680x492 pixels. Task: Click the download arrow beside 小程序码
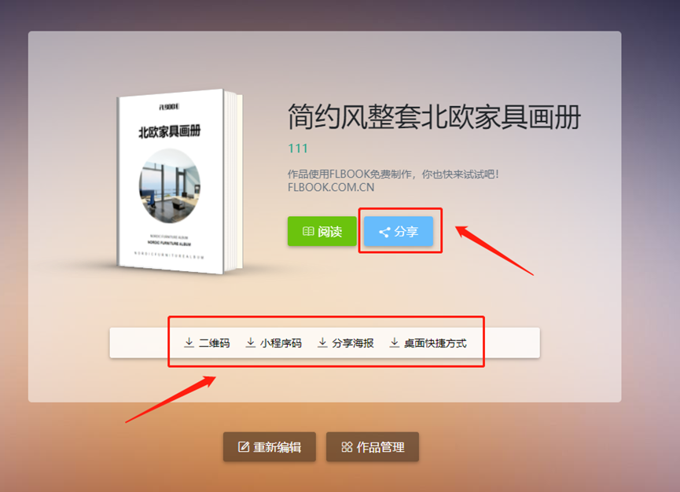pos(250,343)
